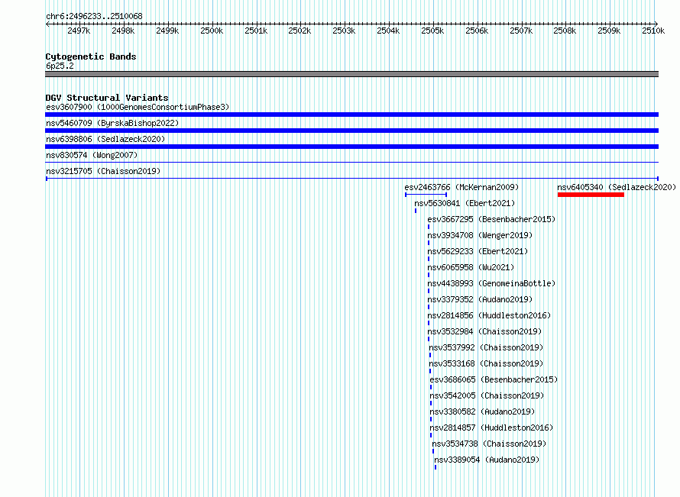Click the esv2463766 blue span line
The width and height of the screenshot is (680, 497).
click(426, 195)
